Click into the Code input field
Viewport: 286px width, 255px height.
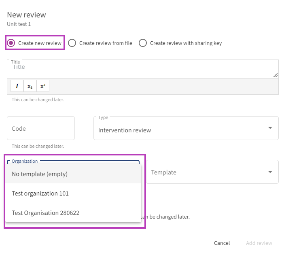pyautogui.click(x=41, y=129)
